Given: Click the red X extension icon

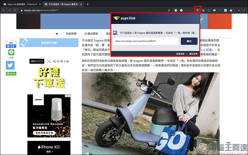Looking at the screenshot, I should [x=187, y=10].
